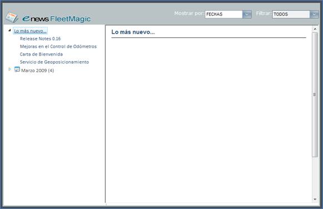Viewport: 323px width, 209px height.
Task: Select Lo más nuevo... in the tree
Action: click(x=30, y=31)
